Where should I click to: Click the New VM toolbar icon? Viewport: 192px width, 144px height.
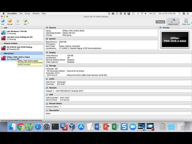3,22
